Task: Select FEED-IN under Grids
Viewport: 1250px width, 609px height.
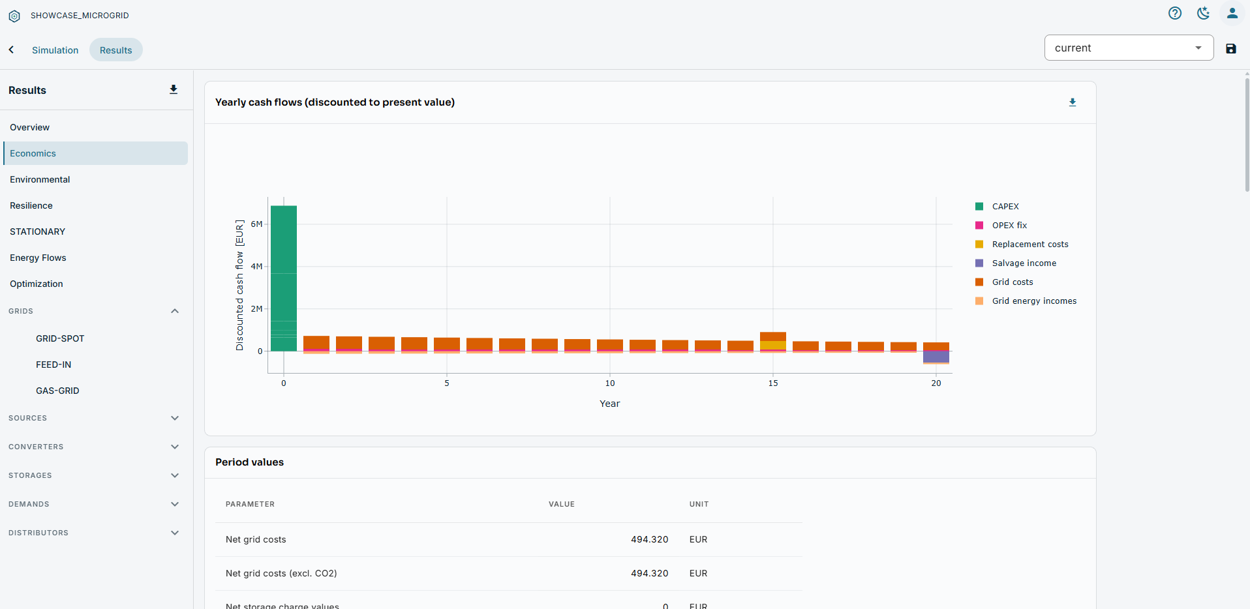Action: [x=53, y=364]
